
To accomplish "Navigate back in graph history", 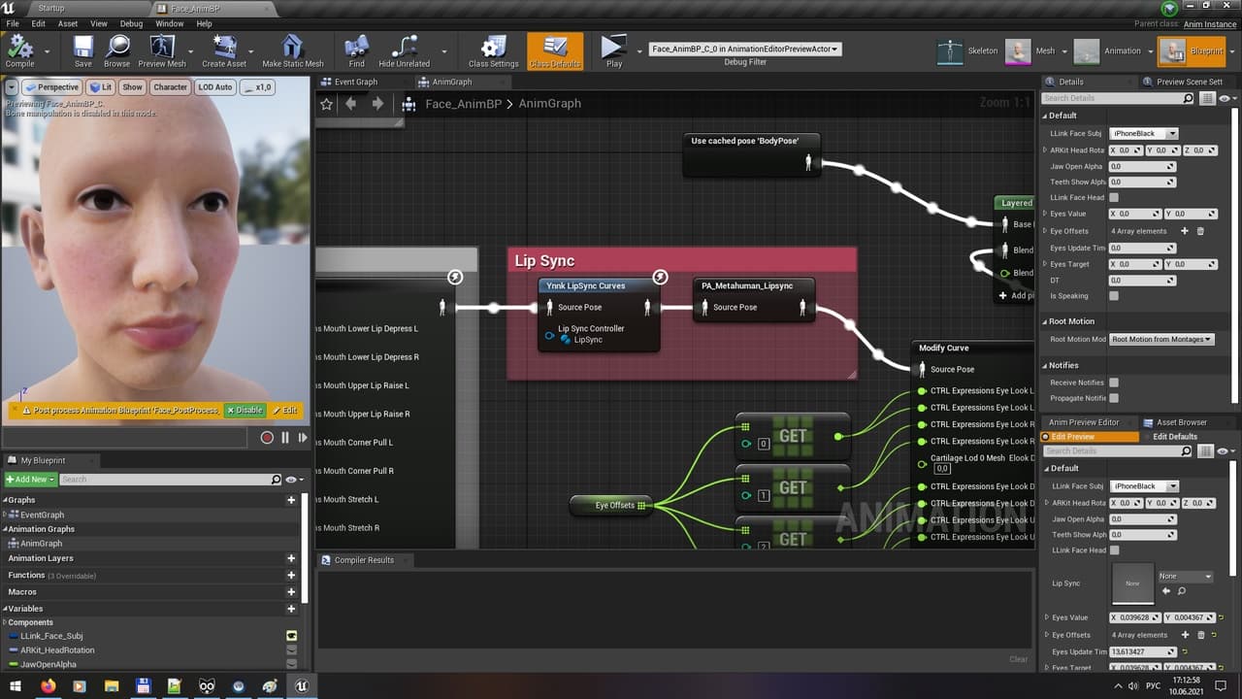I will (x=351, y=103).
